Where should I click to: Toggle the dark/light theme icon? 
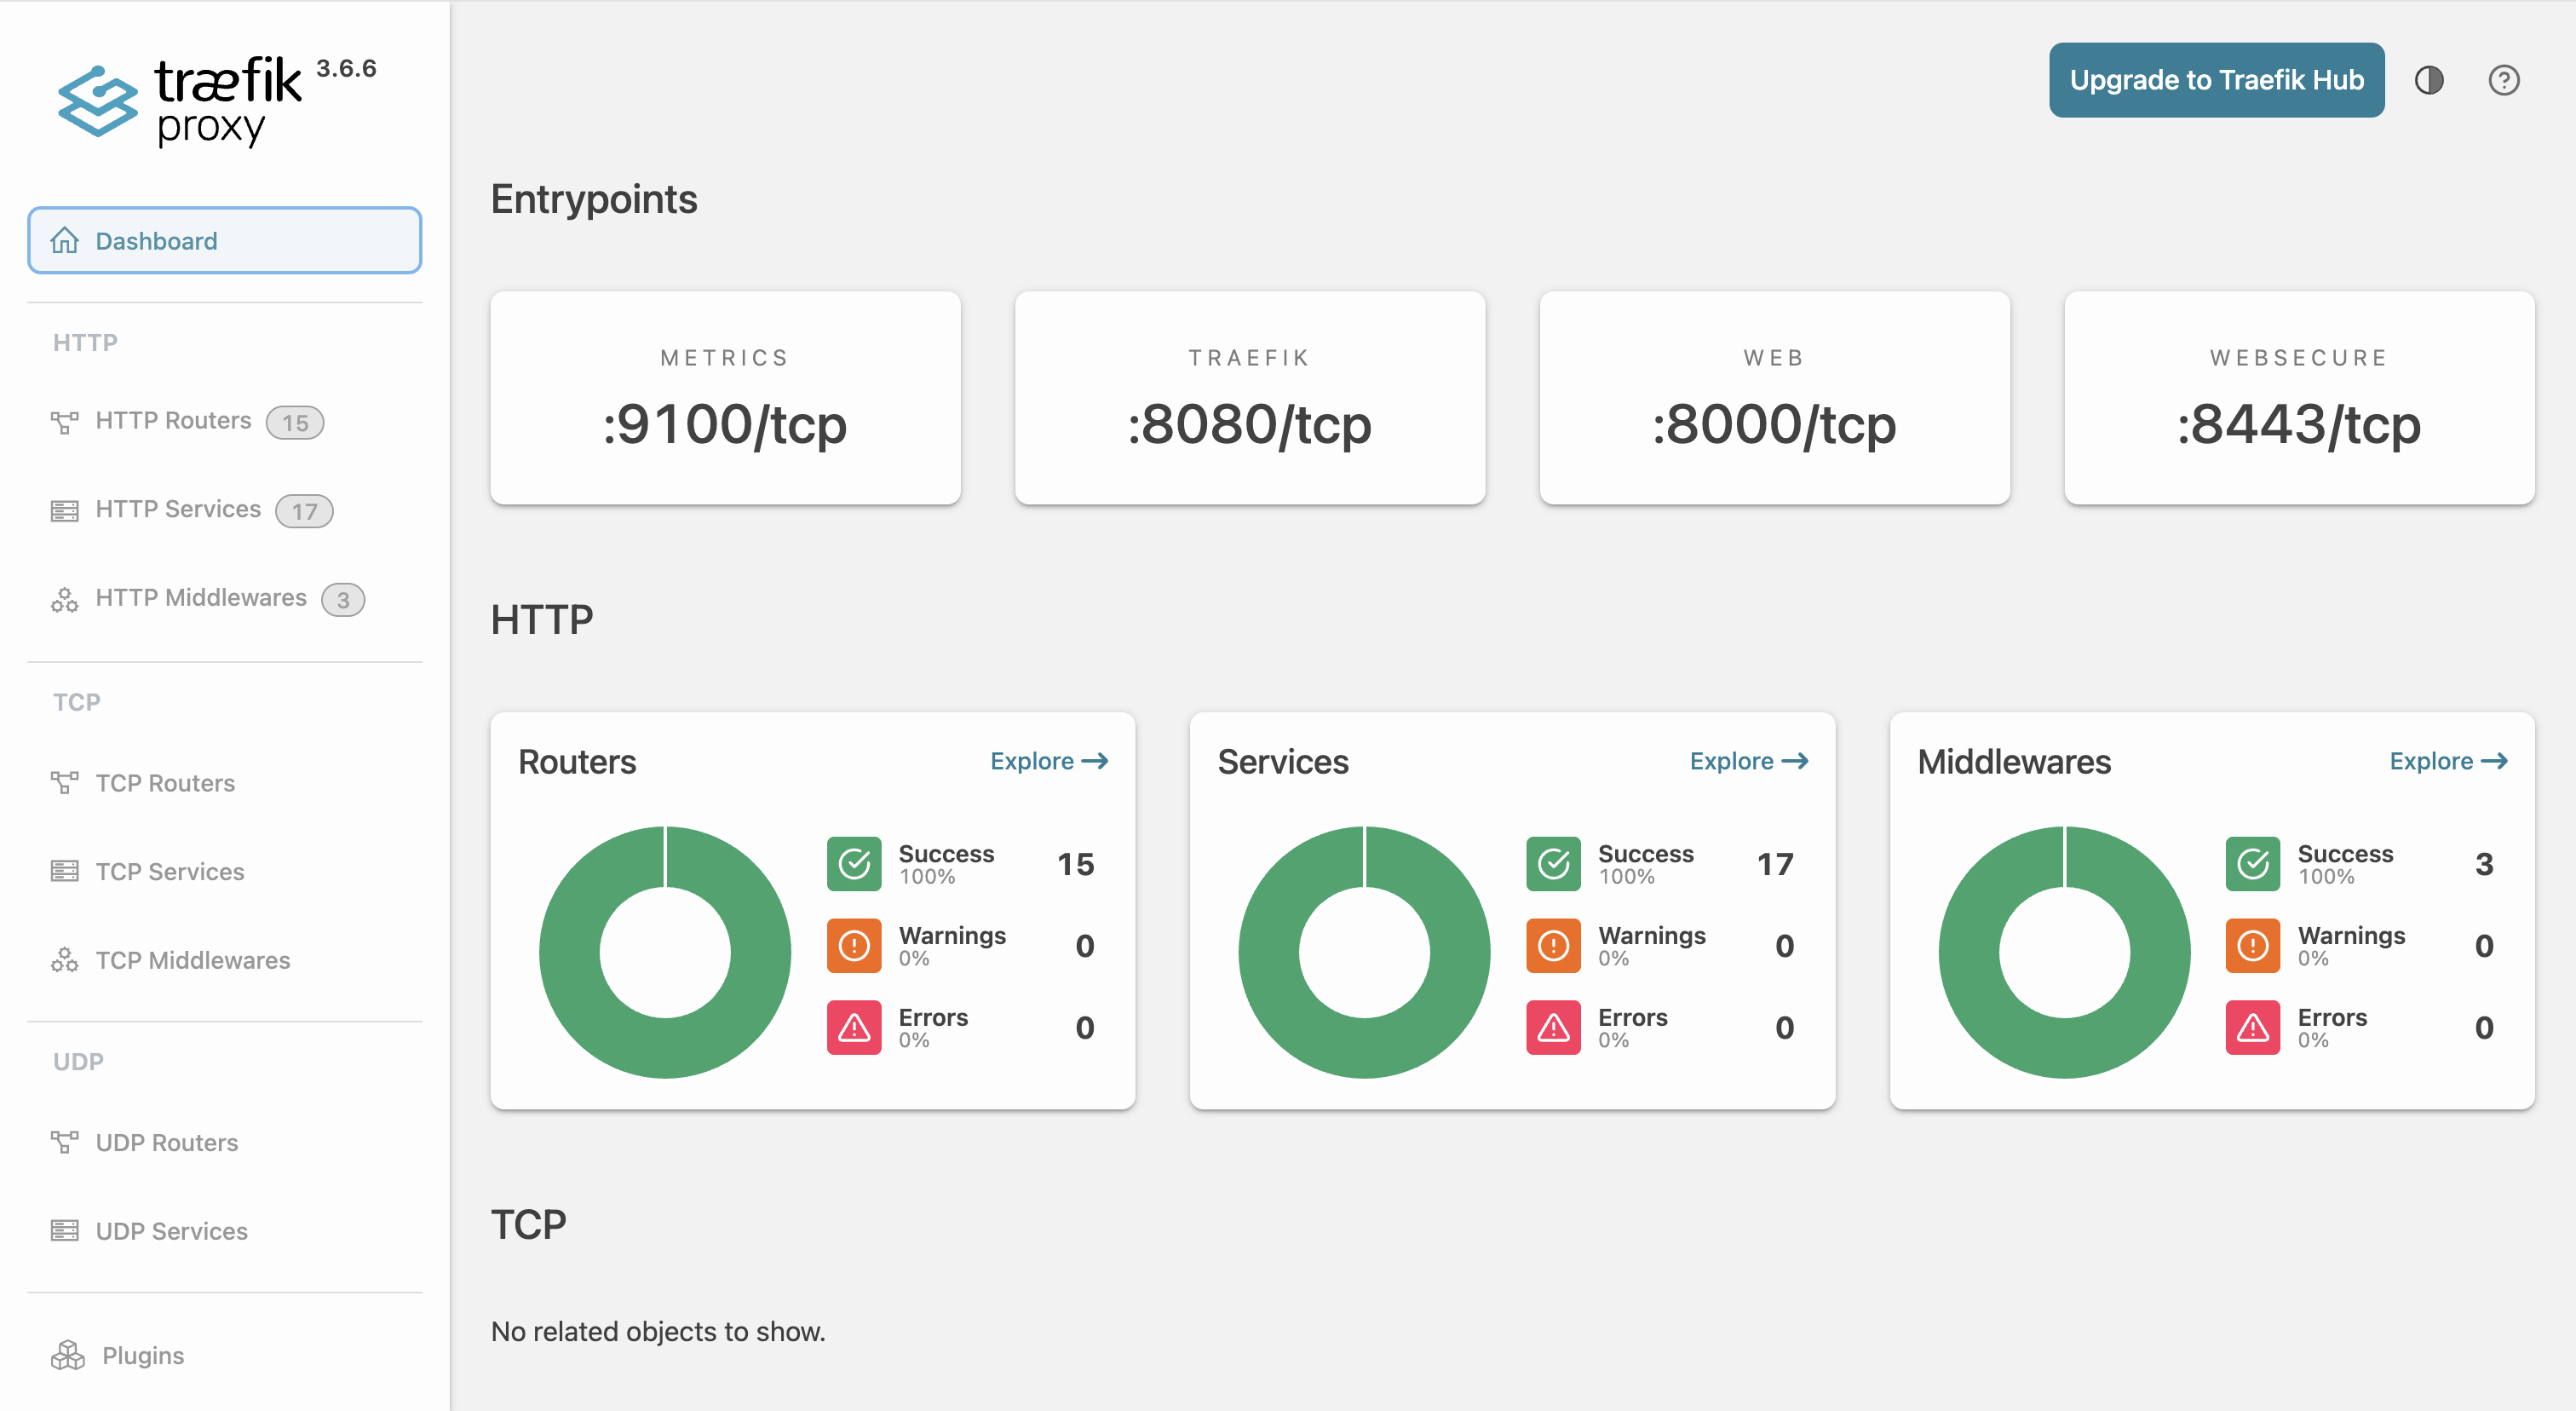point(2429,80)
